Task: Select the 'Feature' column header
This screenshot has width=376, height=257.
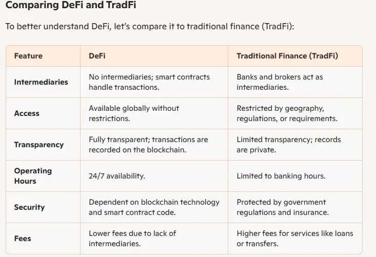Action: pyautogui.click(x=28, y=56)
